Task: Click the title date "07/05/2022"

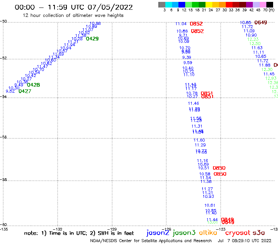Action: coord(110,8)
